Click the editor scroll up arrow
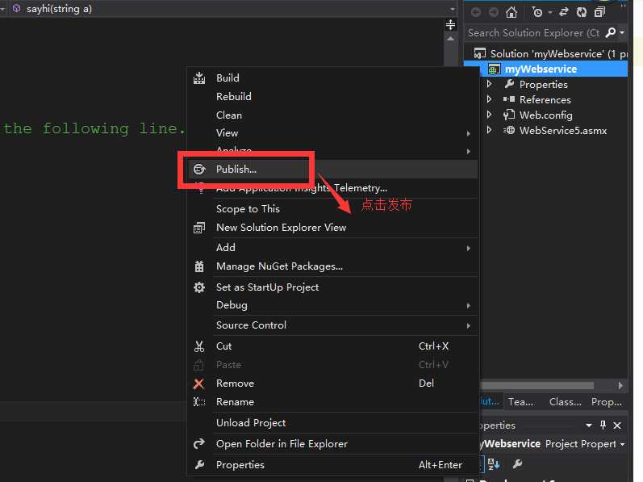The image size is (643, 482). 451,39
